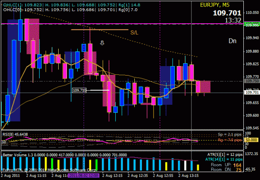The width and height of the screenshot is (260, 180).
Task: Select the RSI(8) 45.6438 indicator label
Action: pyautogui.click(x=15, y=134)
